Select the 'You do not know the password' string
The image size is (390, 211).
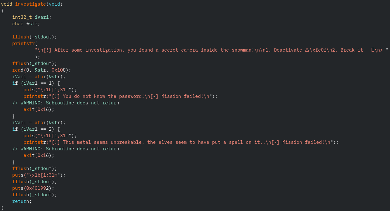coord(136,96)
